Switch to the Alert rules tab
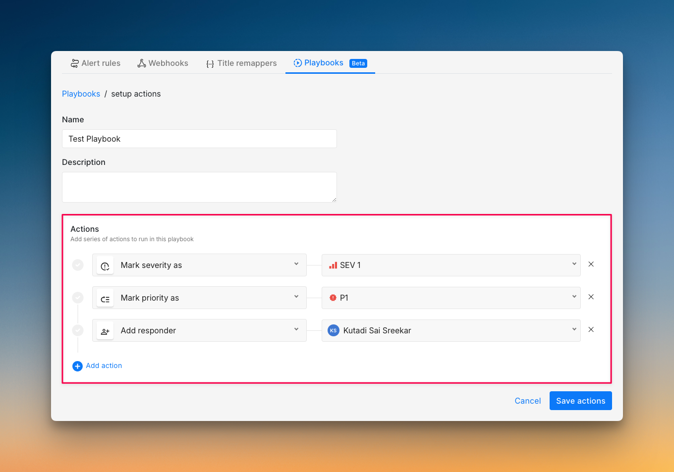This screenshot has height=472, width=674. (96, 63)
